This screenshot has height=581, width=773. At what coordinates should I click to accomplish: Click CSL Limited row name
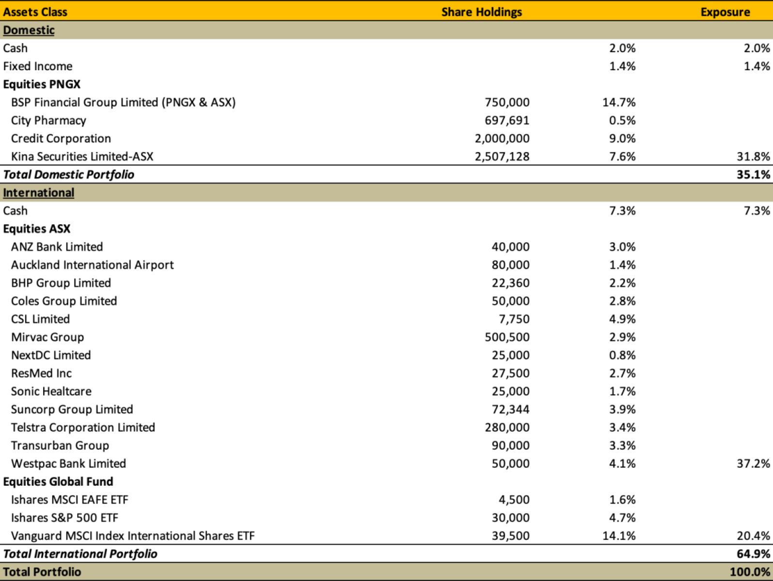tap(40, 319)
